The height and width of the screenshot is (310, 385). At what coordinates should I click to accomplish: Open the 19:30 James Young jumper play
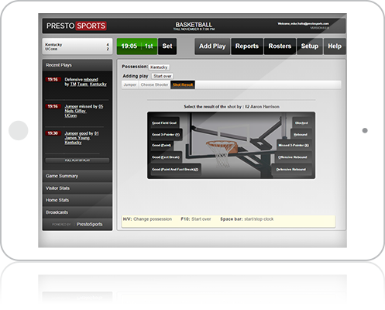(x=81, y=138)
